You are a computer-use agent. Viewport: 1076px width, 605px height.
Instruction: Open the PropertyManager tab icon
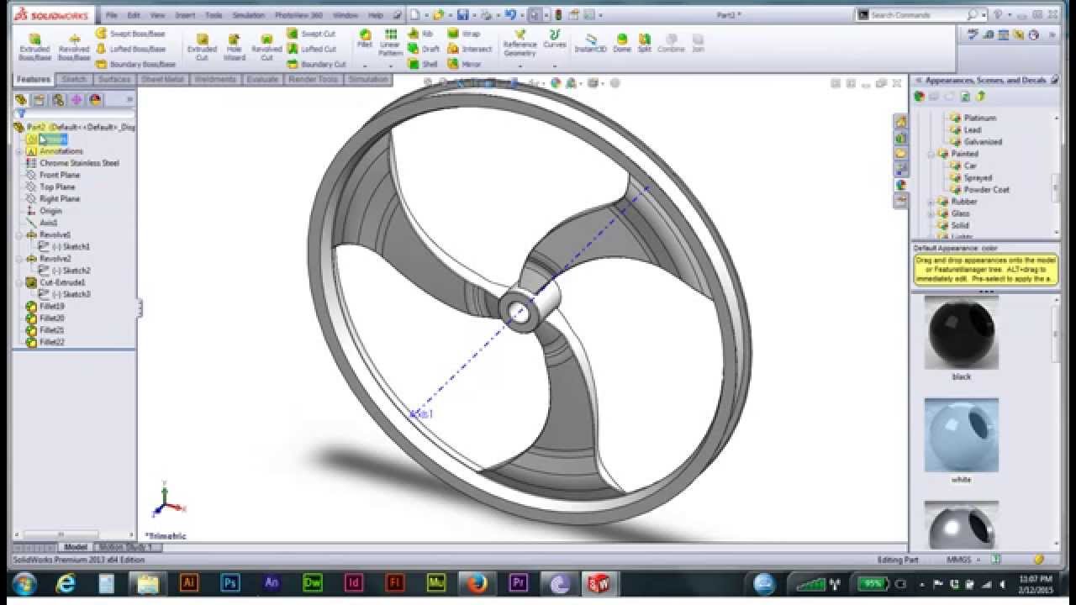click(39, 99)
